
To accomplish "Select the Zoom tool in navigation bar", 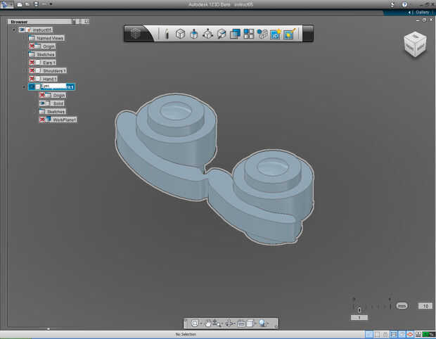I will [x=216, y=323].
